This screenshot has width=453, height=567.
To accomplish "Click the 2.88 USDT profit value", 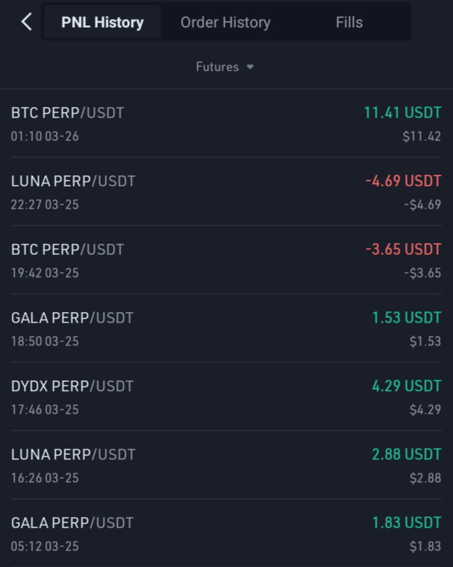I will pyautogui.click(x=407, y=454).
